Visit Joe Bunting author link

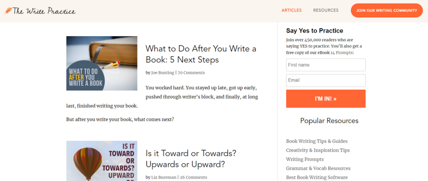click(163, 73)
